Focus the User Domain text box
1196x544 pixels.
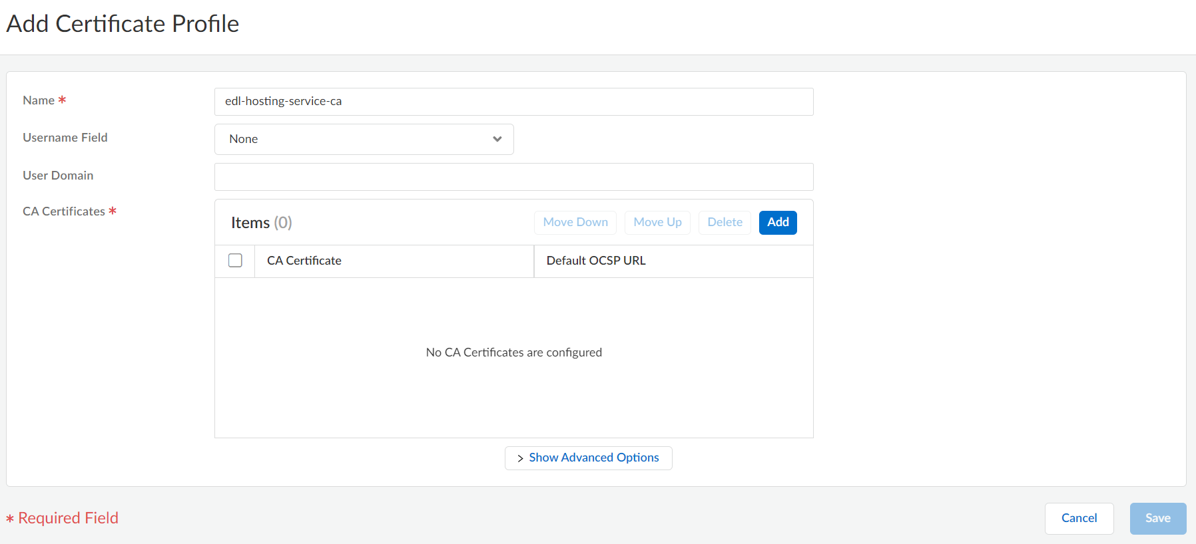point(513,177)
